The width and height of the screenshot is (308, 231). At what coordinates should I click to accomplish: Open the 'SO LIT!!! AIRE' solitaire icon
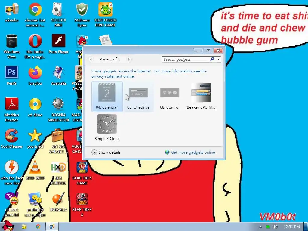58,15
